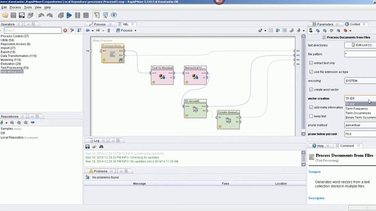Image resolution: width=376 pixels, height=211 pixels.
Task: Open the Tools menu
Action: pos(28,8)
